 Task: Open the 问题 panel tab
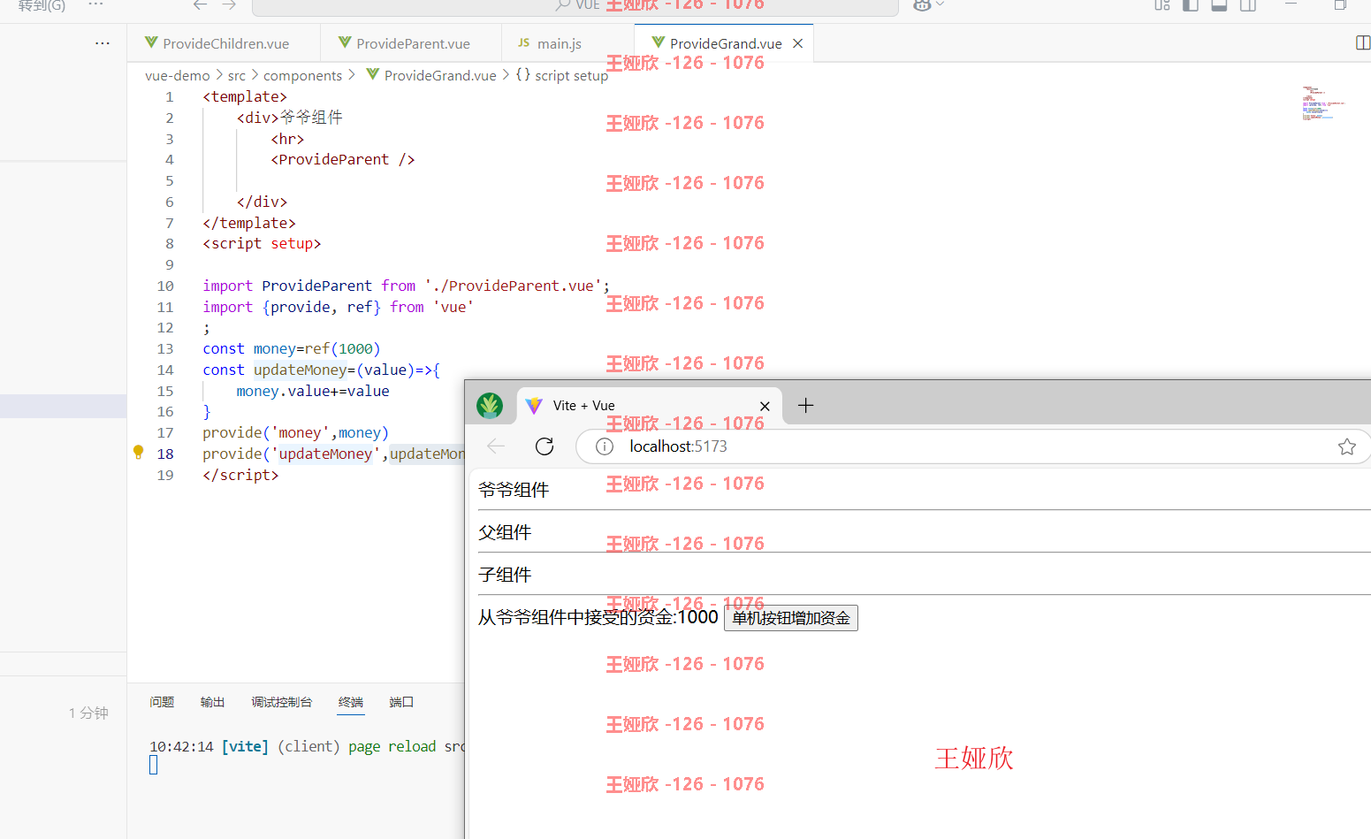[162, 702]
